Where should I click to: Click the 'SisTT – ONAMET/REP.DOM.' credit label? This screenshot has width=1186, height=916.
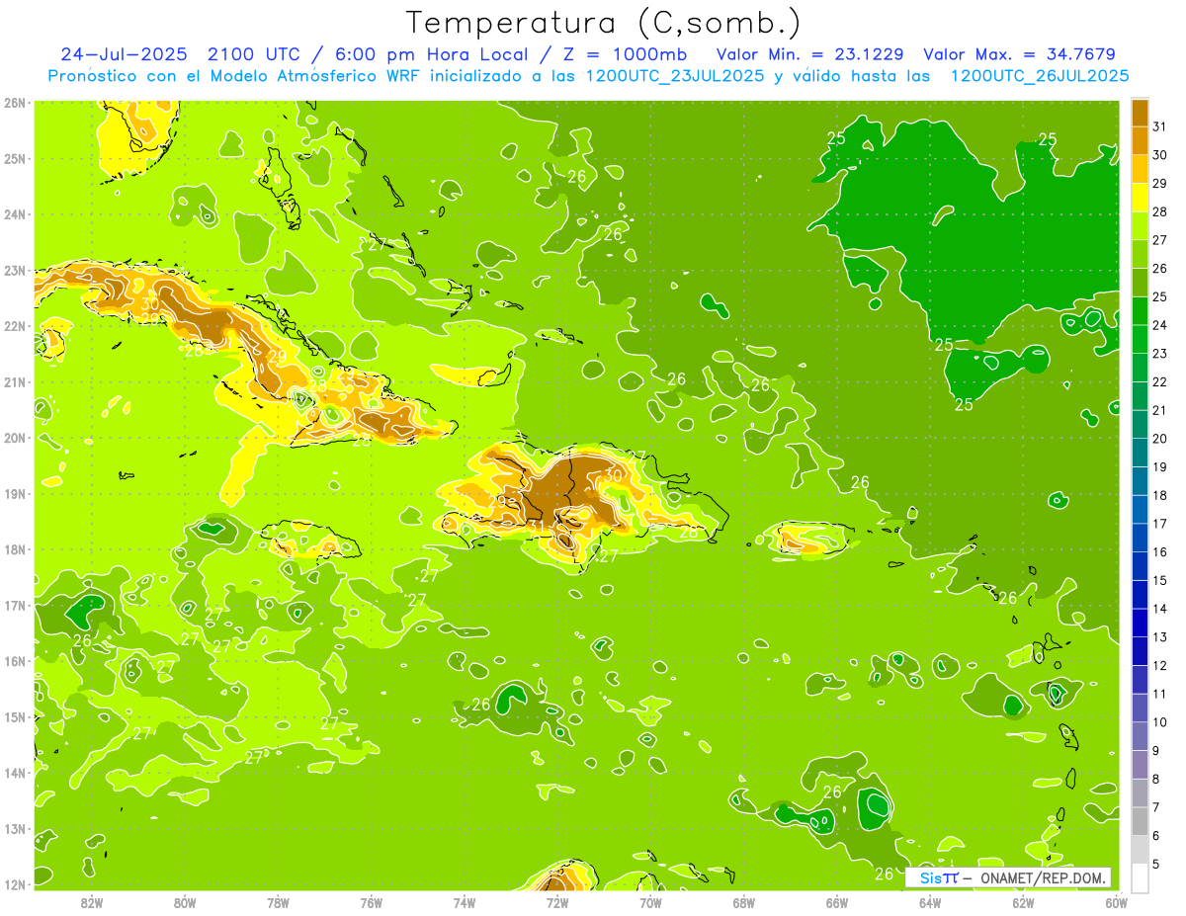tap(1008, 877)
